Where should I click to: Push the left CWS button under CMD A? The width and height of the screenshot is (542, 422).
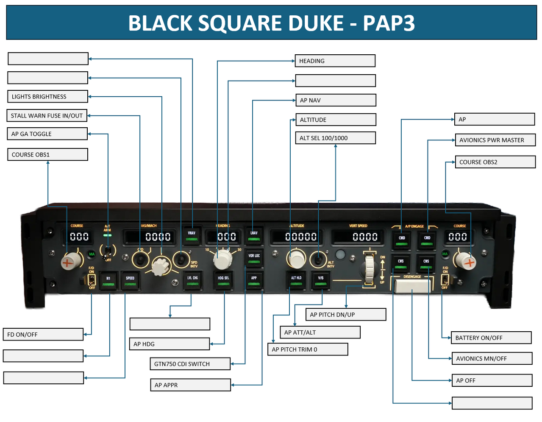click(x=400, y=263)
